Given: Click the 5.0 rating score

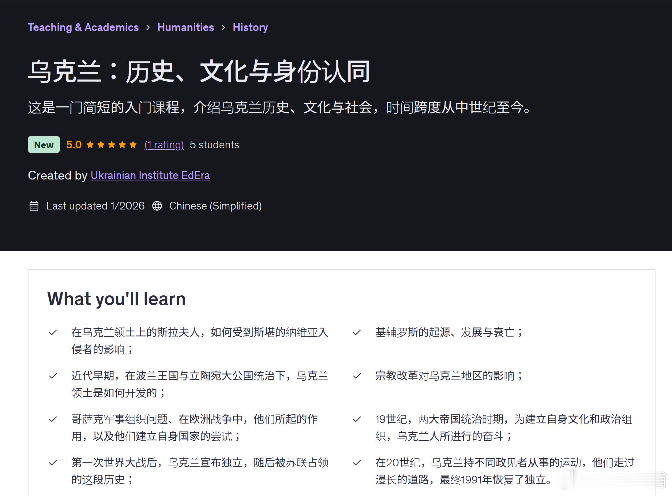Looking at the screenshot, I should click(74, 145).
